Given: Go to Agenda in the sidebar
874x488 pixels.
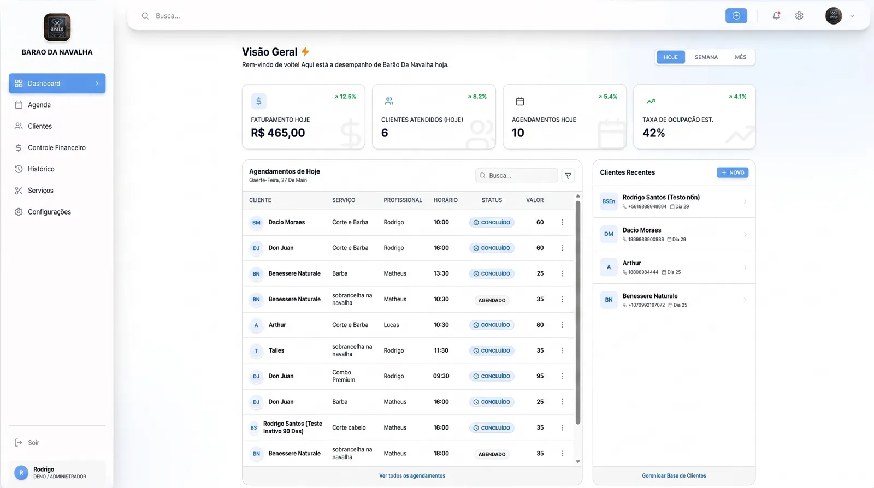Looking at the screenshot, I should (x=57, y=105).
